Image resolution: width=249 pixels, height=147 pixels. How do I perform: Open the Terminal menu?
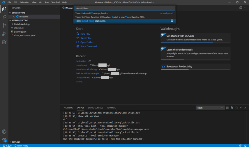tap(55, 2)
